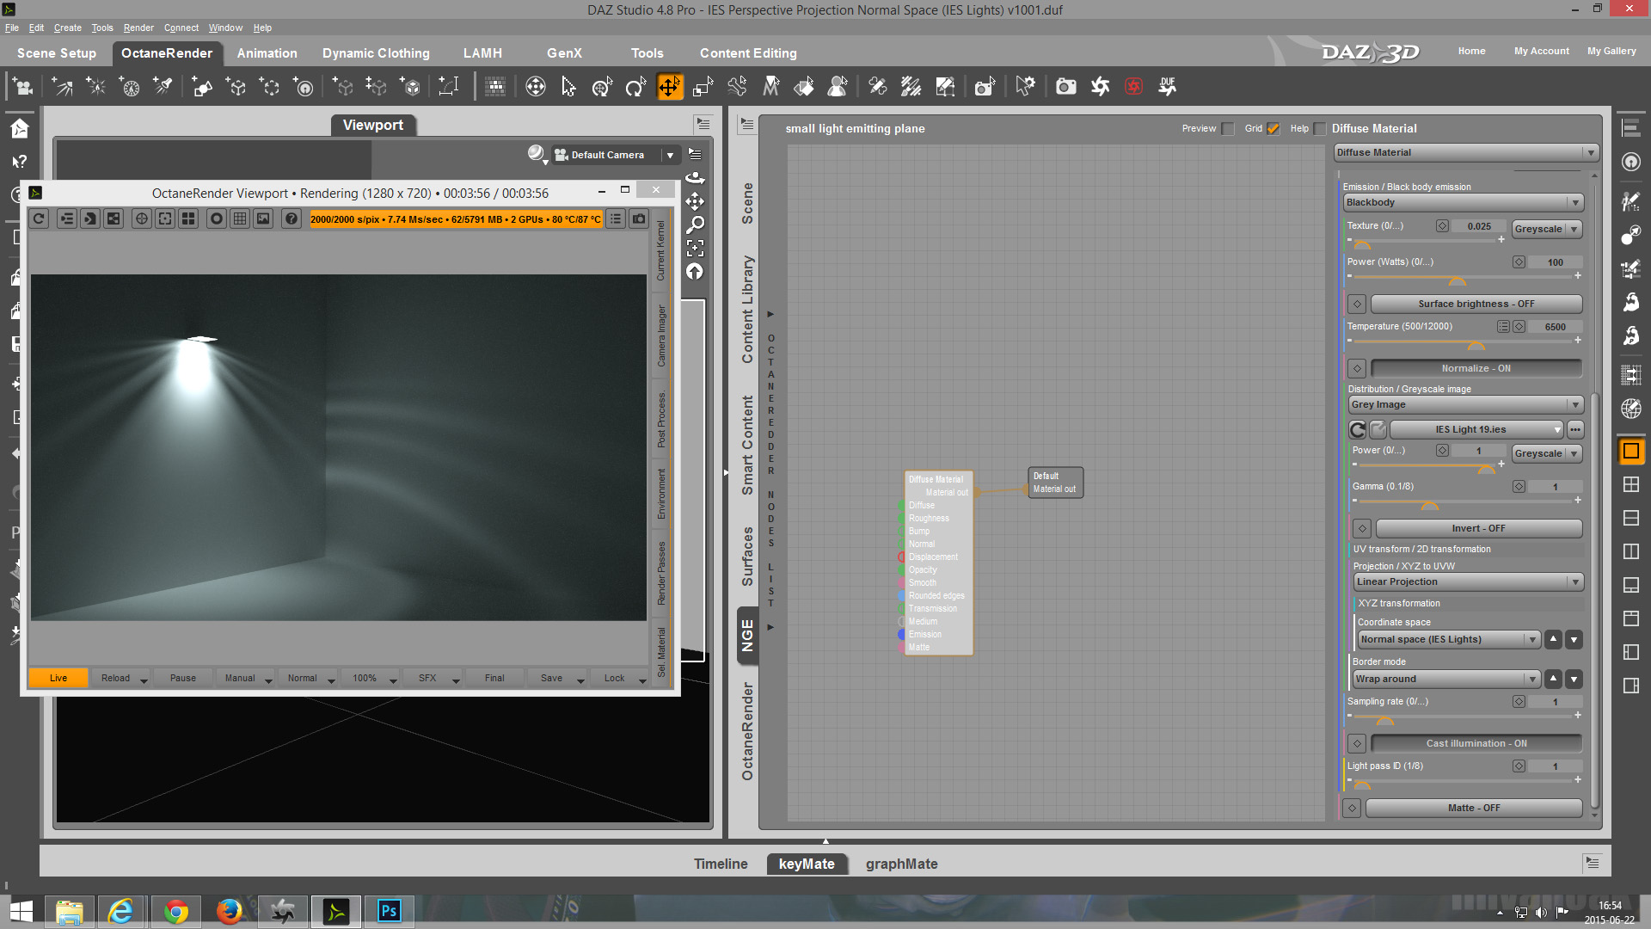This screenshot has width=1651, height=929.
Task: Toggle the Grid checkbox
Action: tap(1274, 129)
